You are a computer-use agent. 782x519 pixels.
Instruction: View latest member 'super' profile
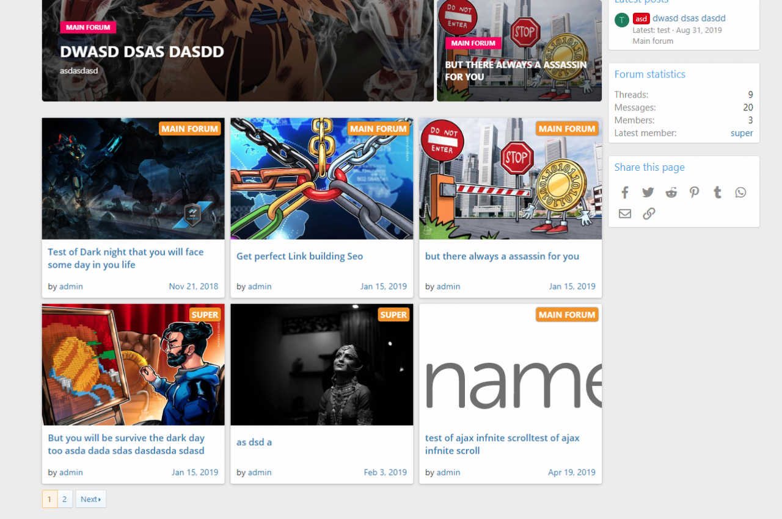742,133
